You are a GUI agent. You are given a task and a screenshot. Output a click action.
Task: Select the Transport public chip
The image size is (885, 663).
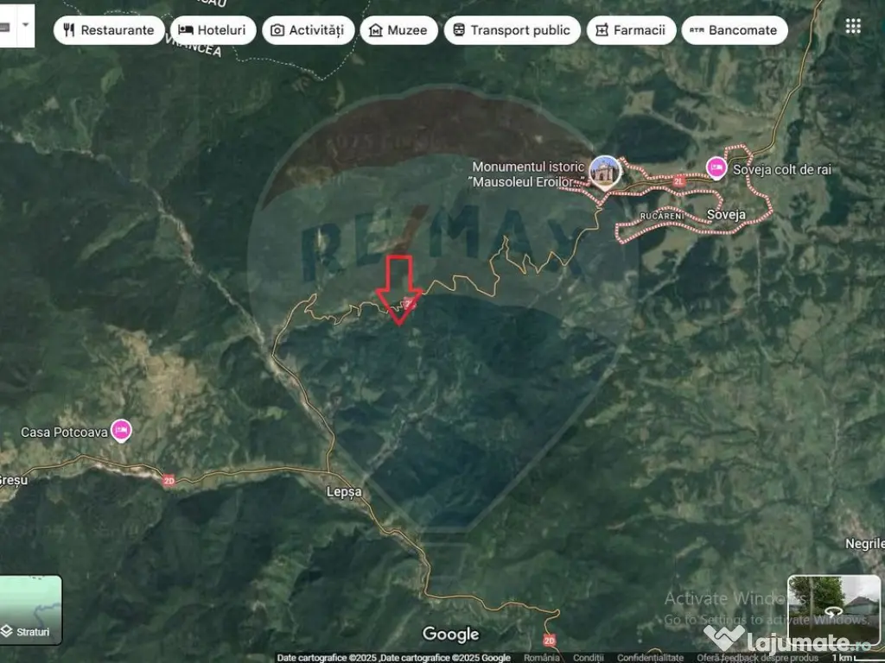(x=512, y=30)
